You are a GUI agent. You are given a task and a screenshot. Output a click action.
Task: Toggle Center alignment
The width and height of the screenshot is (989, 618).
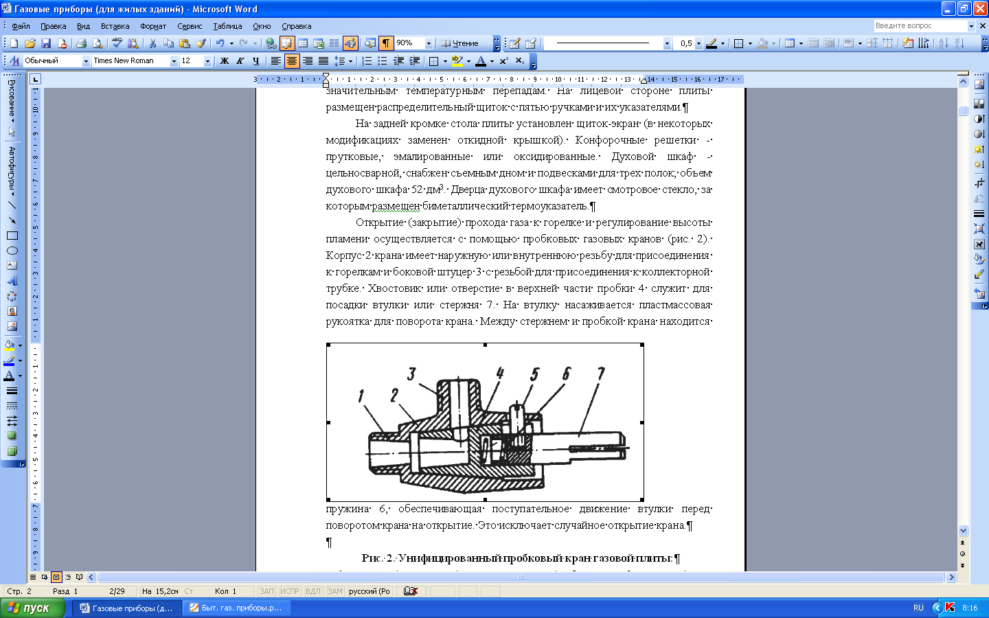292,61
